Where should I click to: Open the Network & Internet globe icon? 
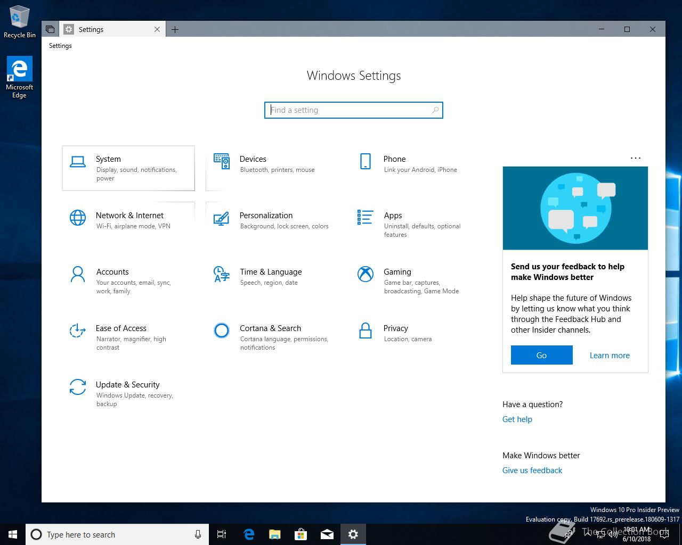click(x=78, y=218)
